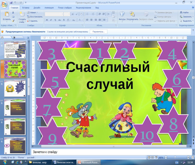The width and height of the screenshot is (195, 165).
Task: Select slide 12 thumbnail
Action: point(15,107)
